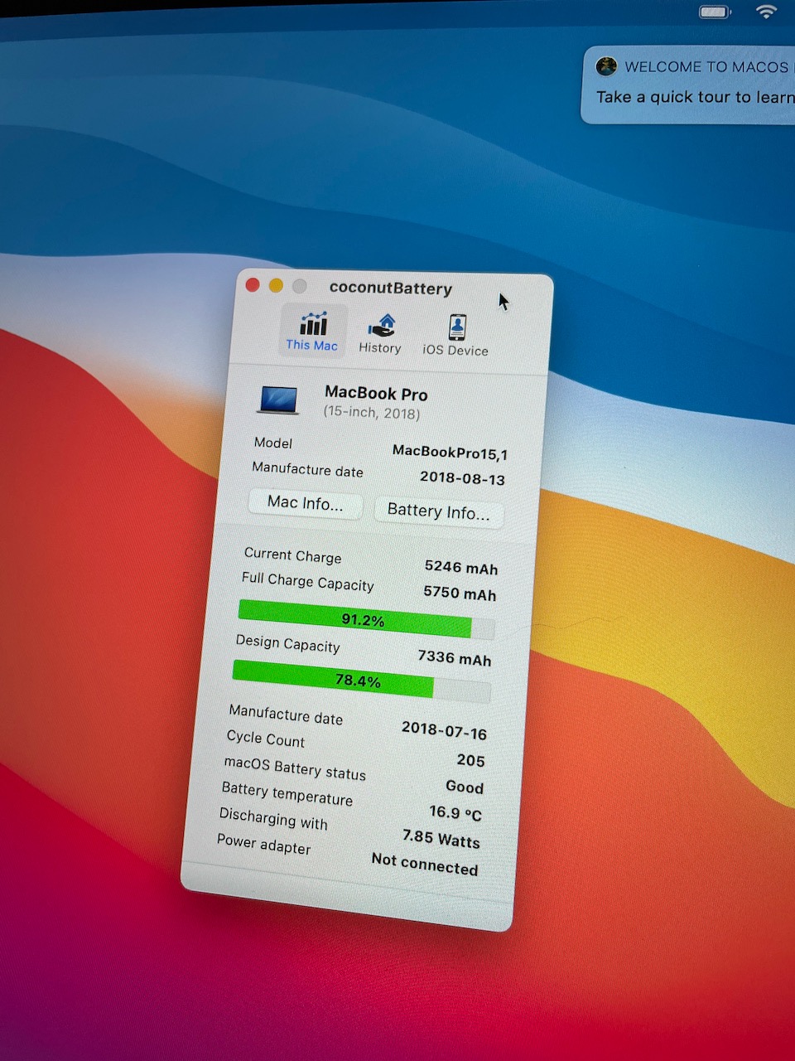Click the Discharging with label
Viewport: 795px width, 1061px height.
[273, 819]
